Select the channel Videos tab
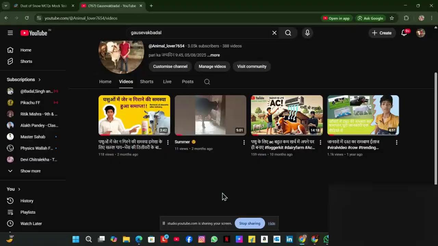Image resolution: width=438 pixels, height=246 pixels. pyautogui.click(x=126, y=82)
